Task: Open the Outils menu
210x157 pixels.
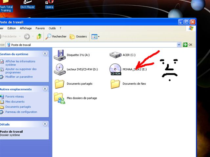Action: 52,28
